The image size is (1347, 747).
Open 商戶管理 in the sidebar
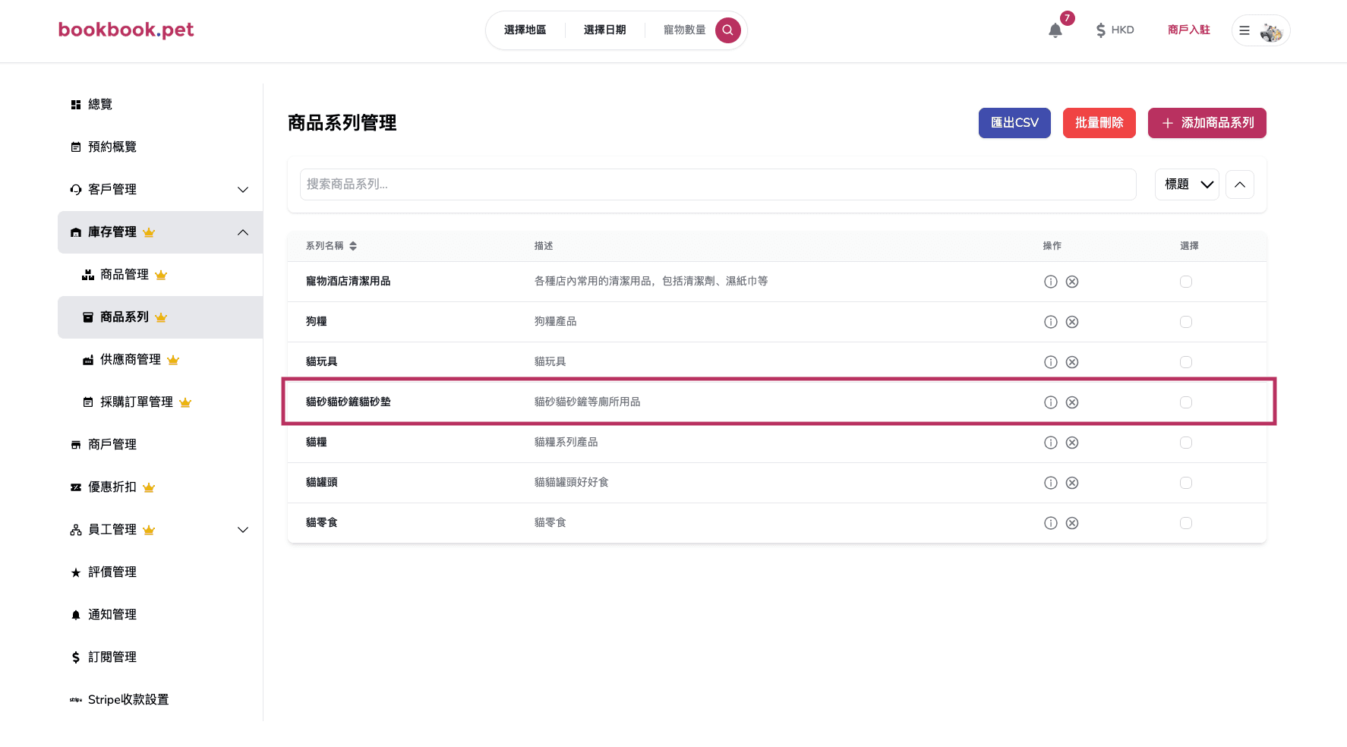point(160,445)
